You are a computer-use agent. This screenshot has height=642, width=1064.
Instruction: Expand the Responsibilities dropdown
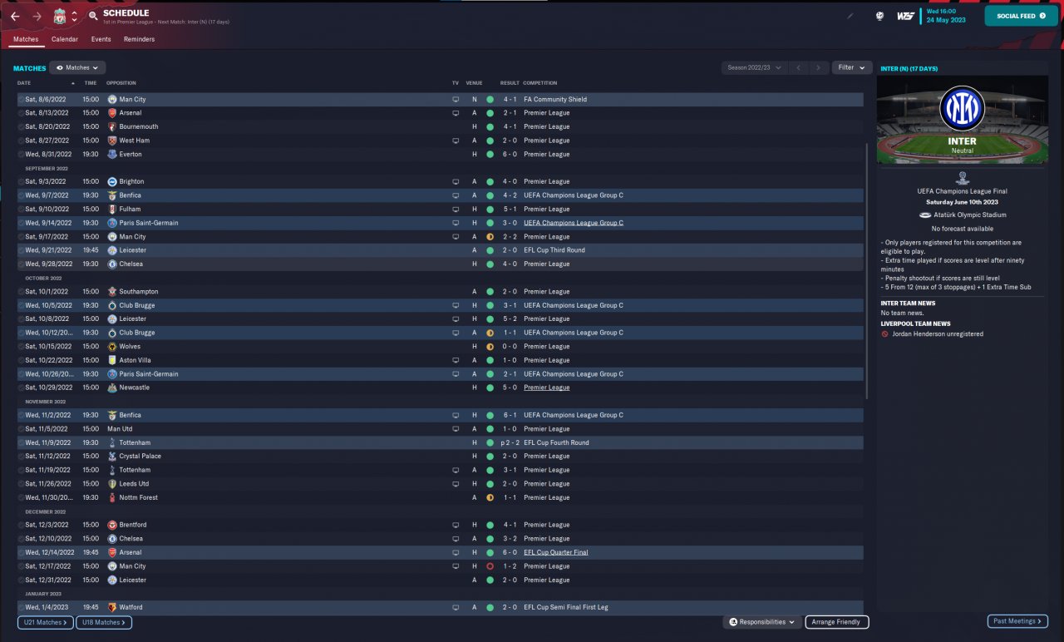[x=762, y=622]
